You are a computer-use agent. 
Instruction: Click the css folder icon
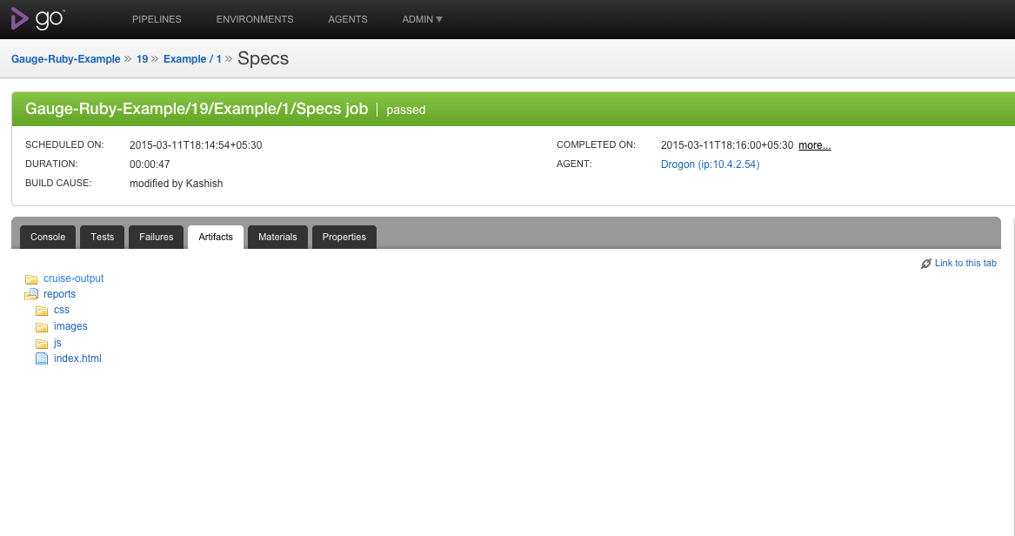pyautogui.click(x=42, y=311)
